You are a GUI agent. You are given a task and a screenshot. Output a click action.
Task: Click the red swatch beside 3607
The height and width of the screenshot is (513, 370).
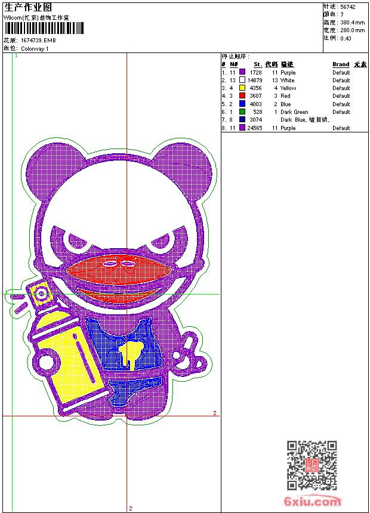point(242,95)
